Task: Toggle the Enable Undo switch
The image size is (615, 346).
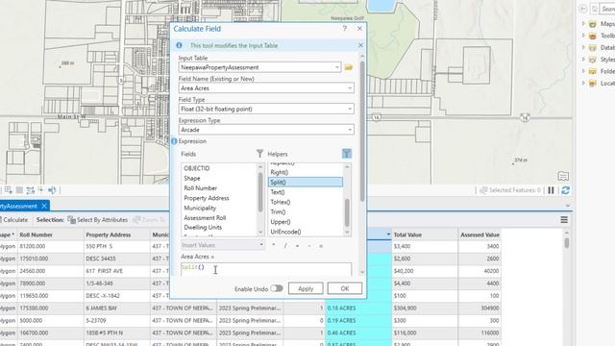Action: click(x=277, y=288)
